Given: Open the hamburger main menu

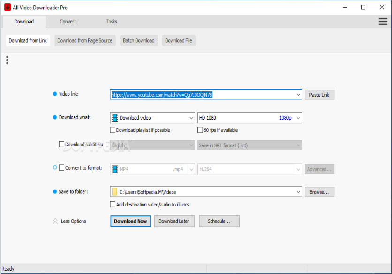Looking at the screenshot, I should pos(383,22).
